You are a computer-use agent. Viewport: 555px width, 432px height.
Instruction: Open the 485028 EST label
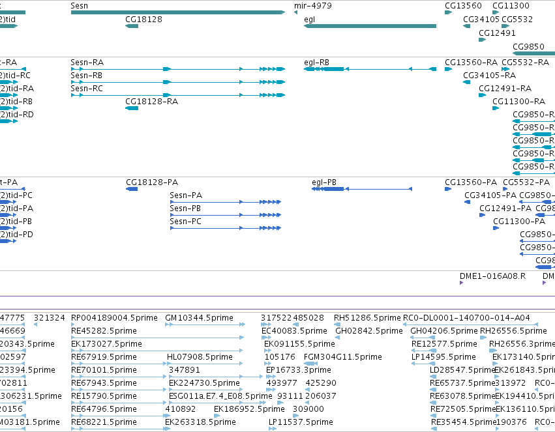308,318
